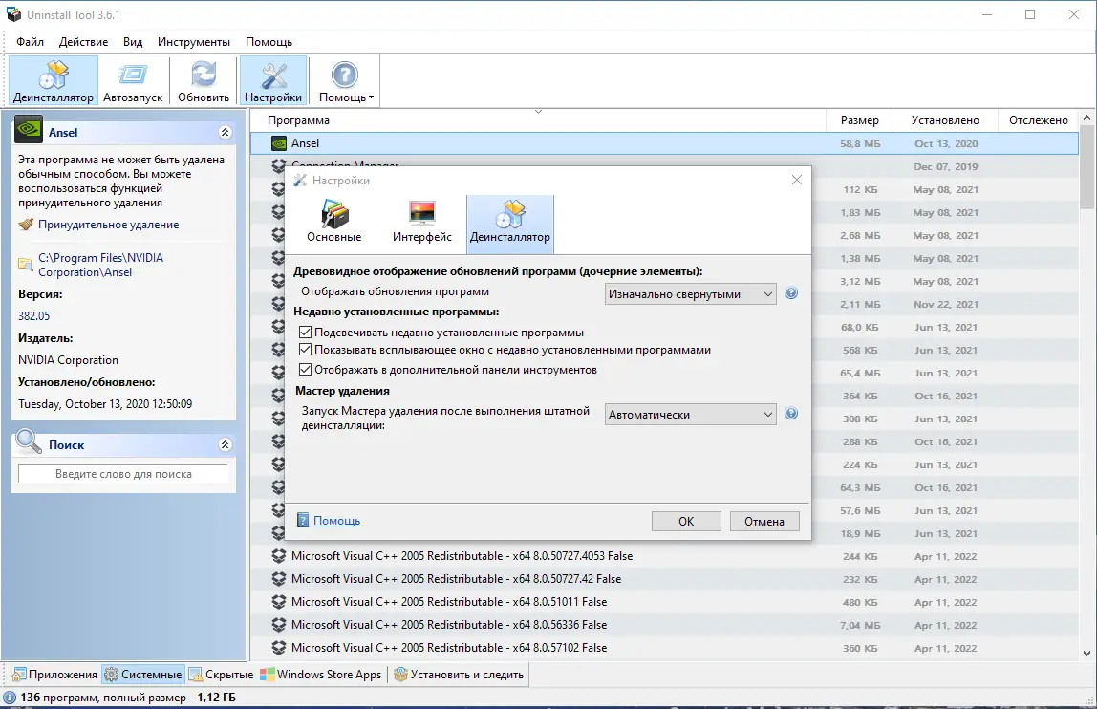Screen dimensions: 1097x709
Task: Select the Деинсталлятор tab in the settings dialog
Action: point(510,224)
